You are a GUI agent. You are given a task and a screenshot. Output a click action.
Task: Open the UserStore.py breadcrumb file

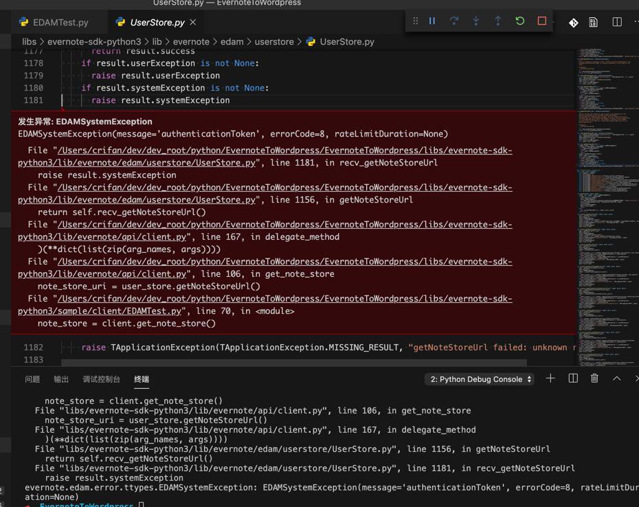coord(340,42)
